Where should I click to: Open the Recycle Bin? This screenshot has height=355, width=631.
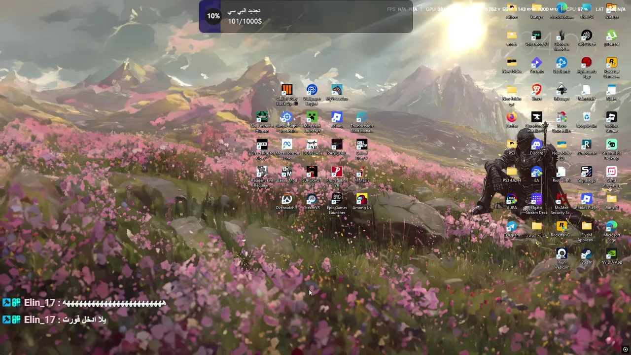pyautogui.click(x=586, y=117)
